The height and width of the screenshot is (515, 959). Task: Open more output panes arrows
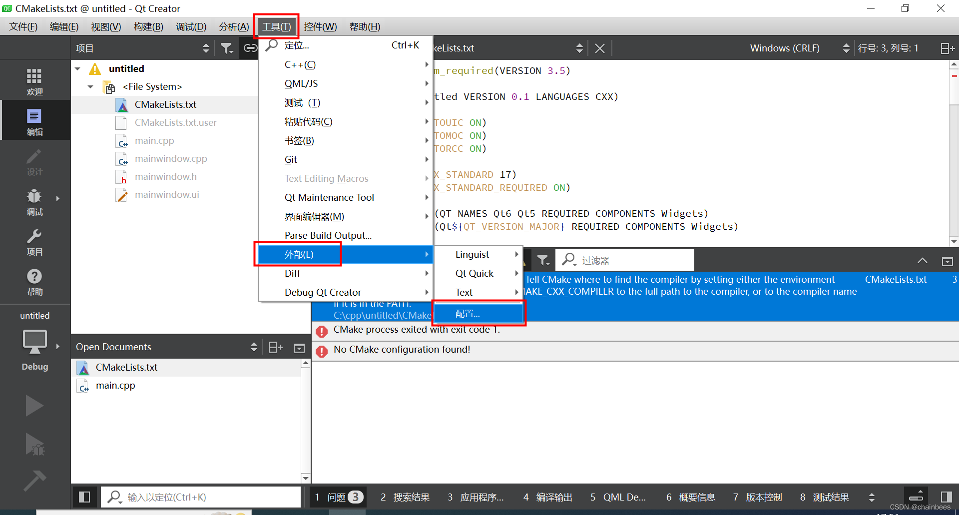pyautogui.click(x=872, y=497)
